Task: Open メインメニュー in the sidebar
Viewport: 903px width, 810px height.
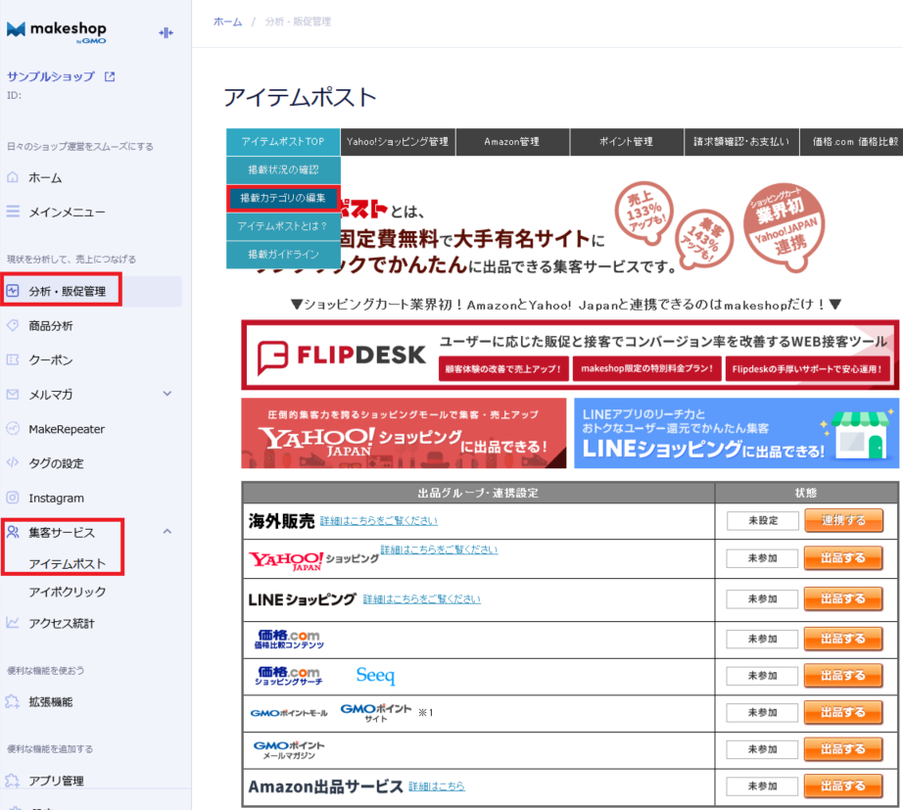Action: click(x=67, y=213)
